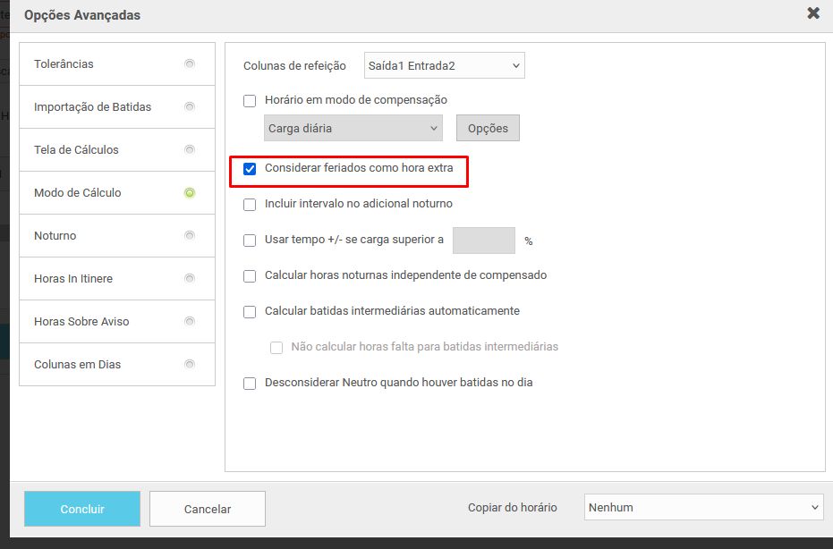
Task: Click the green Modo de Cálculo indicator
Action: point(189,192)
